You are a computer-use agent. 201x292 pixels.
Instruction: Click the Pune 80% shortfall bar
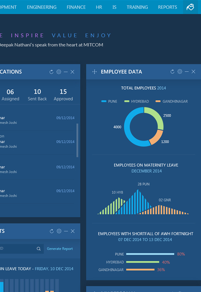click(150, 254)
